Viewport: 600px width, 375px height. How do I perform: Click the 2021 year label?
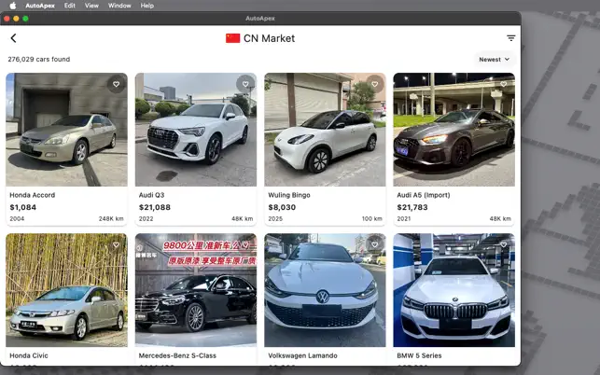[x=404, y=219]
